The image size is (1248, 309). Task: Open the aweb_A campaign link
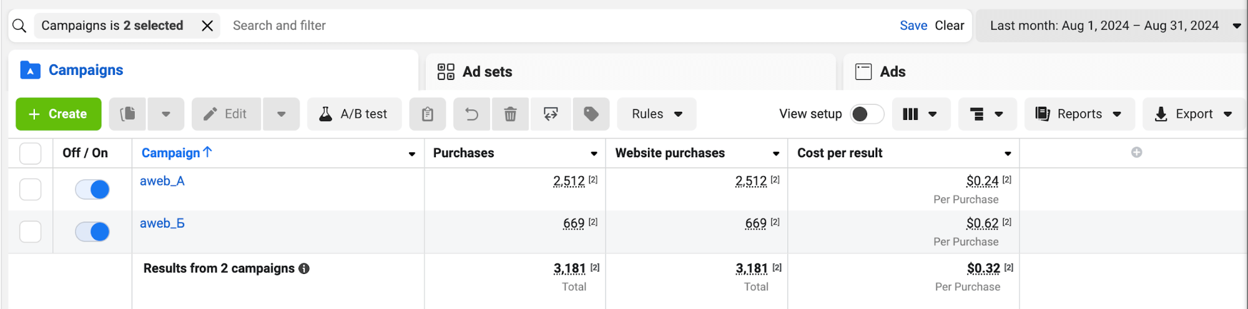click(162, 181)
